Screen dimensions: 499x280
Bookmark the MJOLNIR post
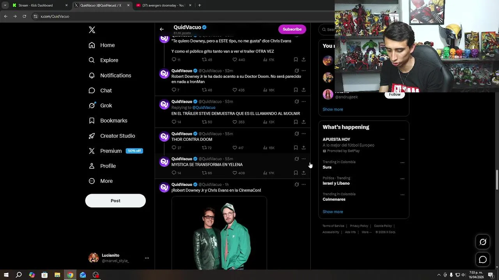pyautogui.click(x=296, y=122)
